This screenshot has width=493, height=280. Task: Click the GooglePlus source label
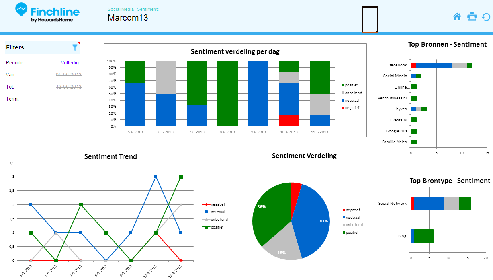[x=397, y=131]
